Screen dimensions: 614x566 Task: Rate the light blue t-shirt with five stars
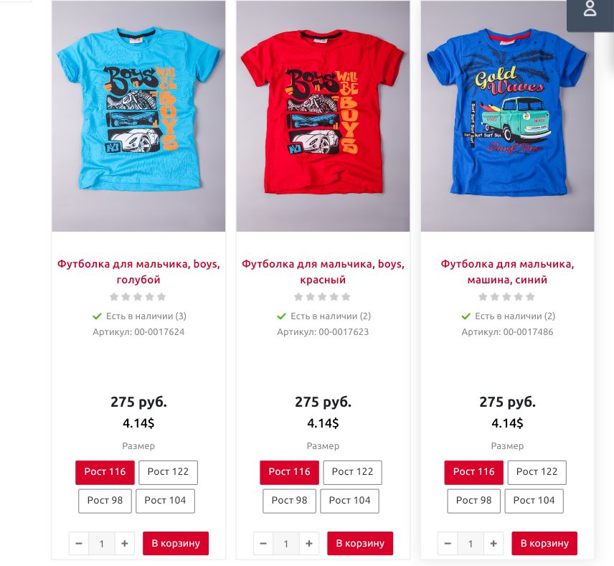point(161,297)
